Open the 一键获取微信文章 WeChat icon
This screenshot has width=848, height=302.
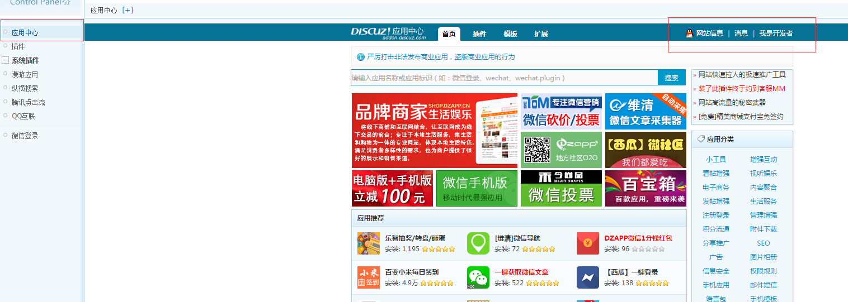[478, 277]
